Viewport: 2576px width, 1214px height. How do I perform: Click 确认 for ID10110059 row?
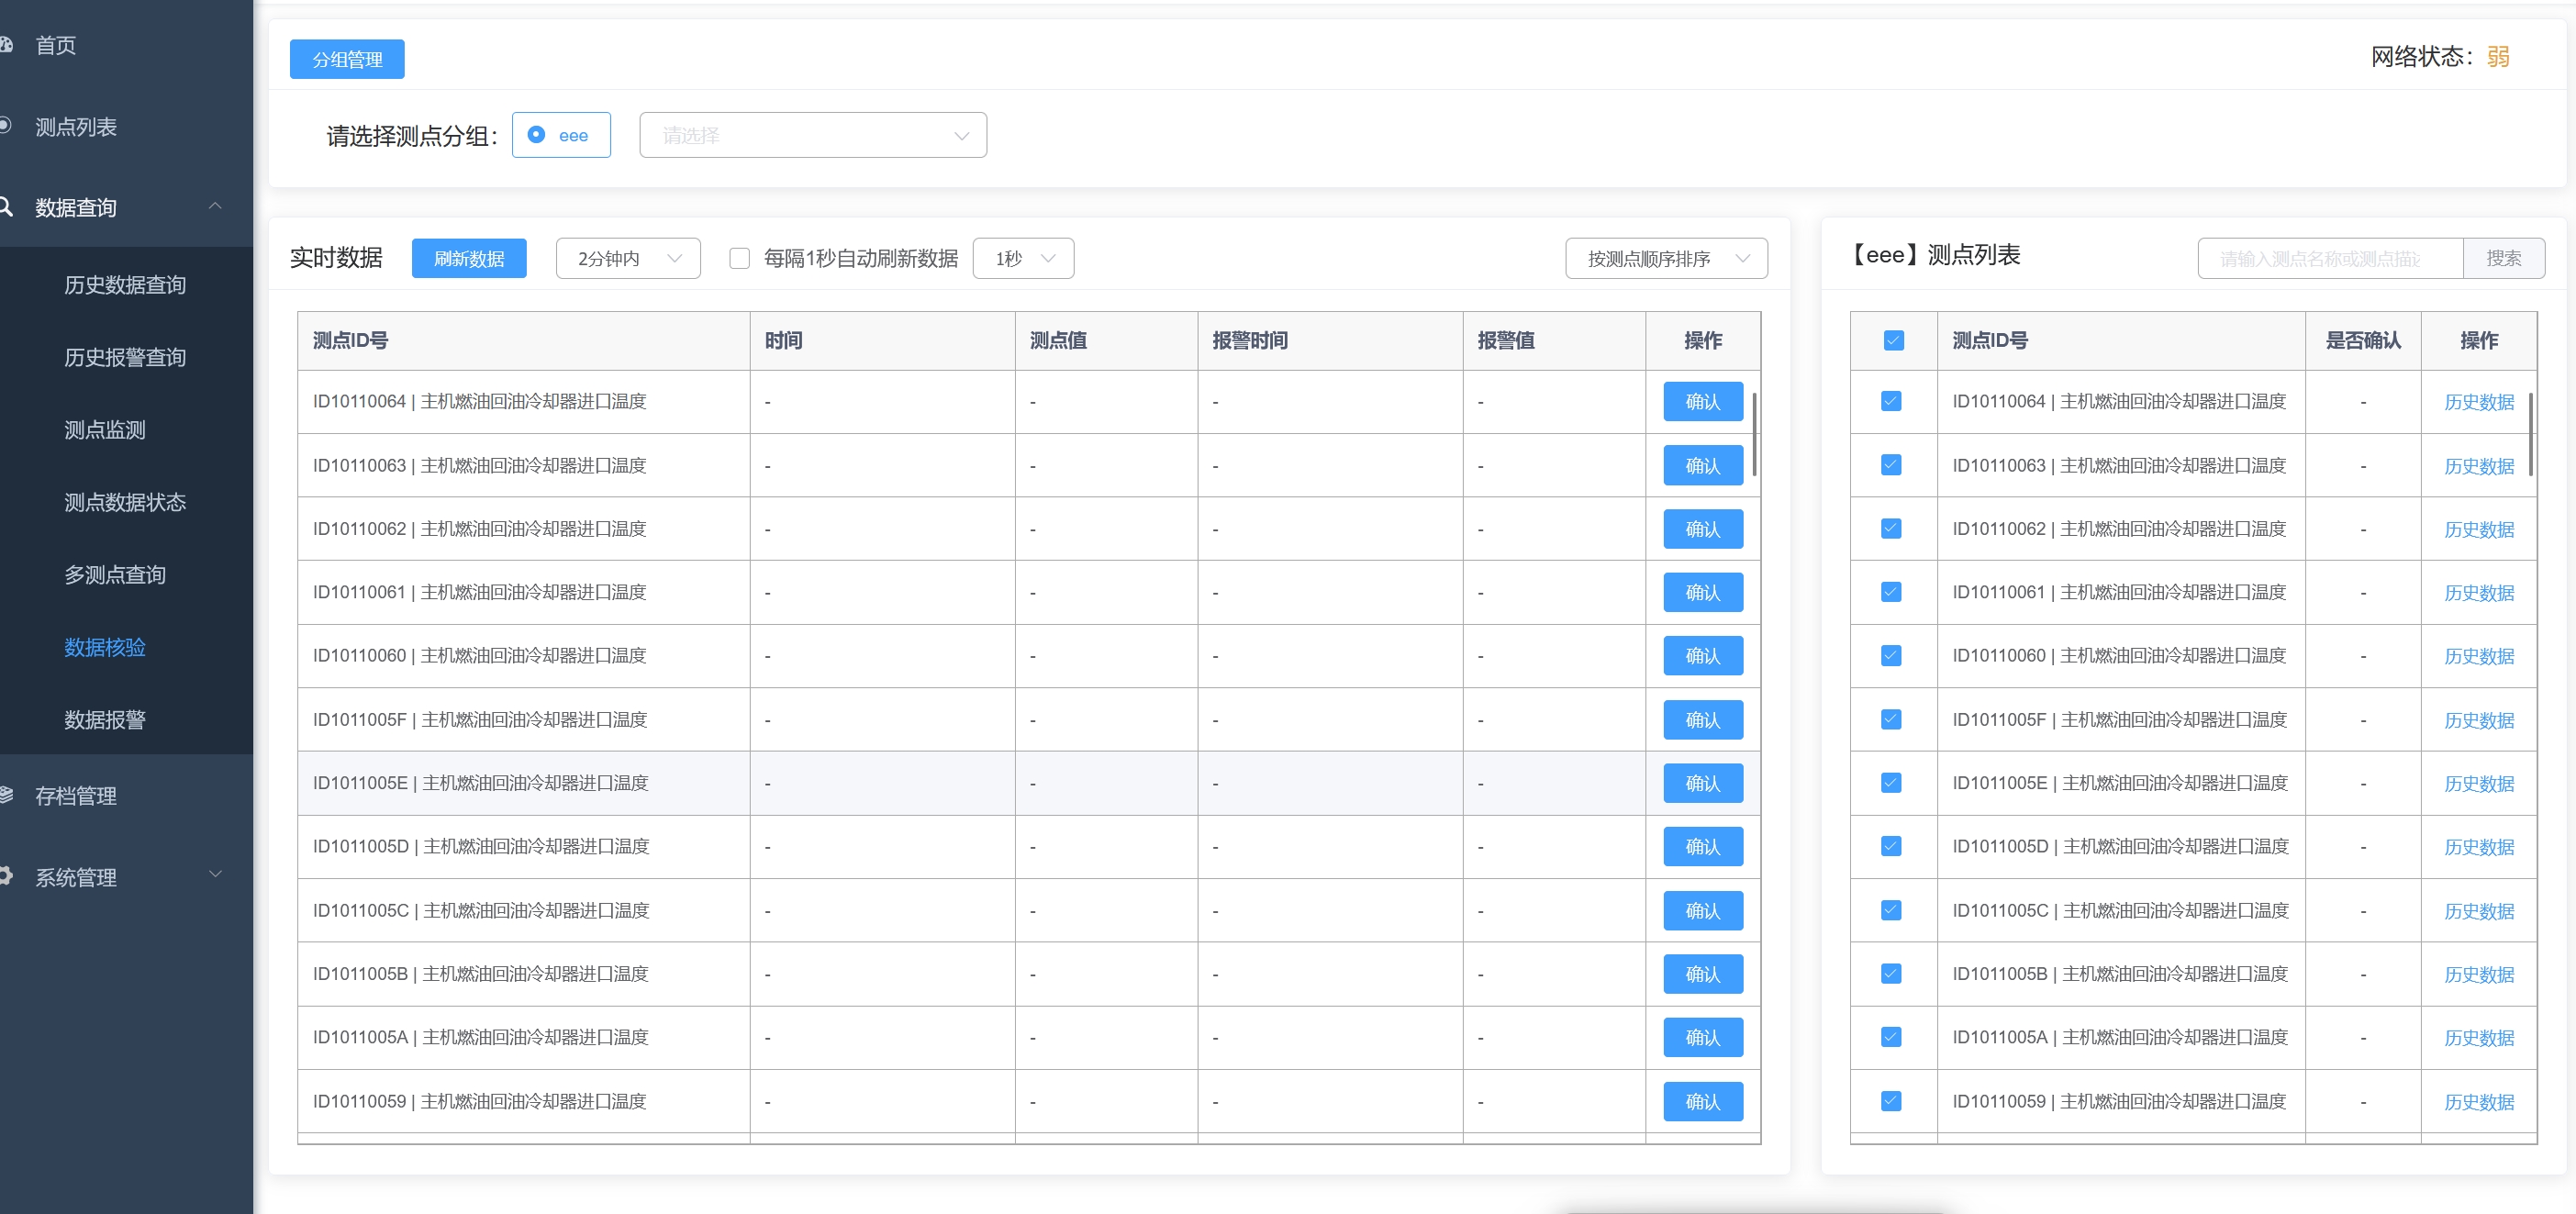click(1703, 1102)
